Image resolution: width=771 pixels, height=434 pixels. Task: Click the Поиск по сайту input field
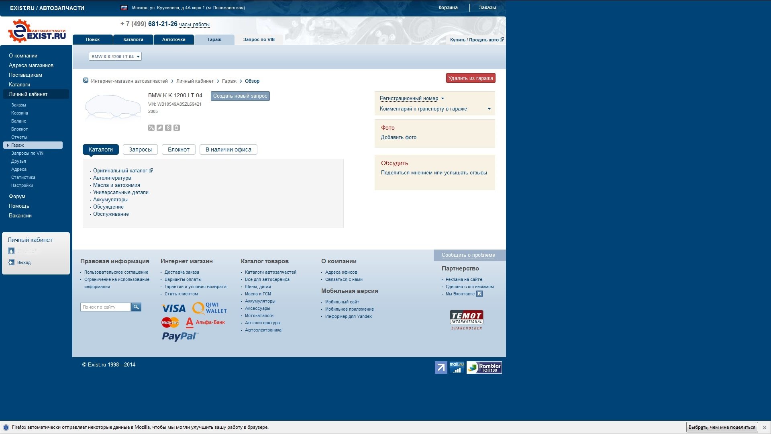[105, 307]
